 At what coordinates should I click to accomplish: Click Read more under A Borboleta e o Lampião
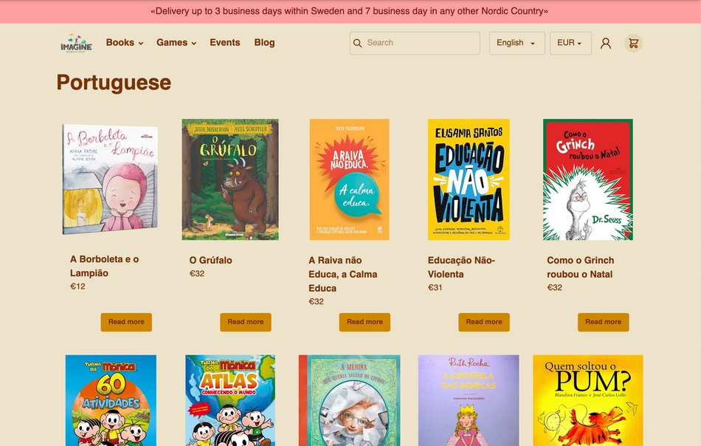(x=126, y=322)
